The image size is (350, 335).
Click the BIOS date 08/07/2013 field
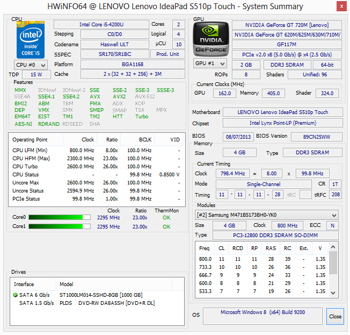click(238, 137)
